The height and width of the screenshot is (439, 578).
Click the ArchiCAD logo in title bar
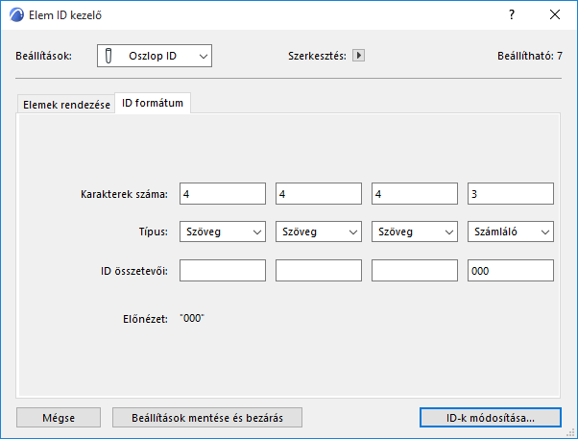pyautogui.click(x=12, y=14)
